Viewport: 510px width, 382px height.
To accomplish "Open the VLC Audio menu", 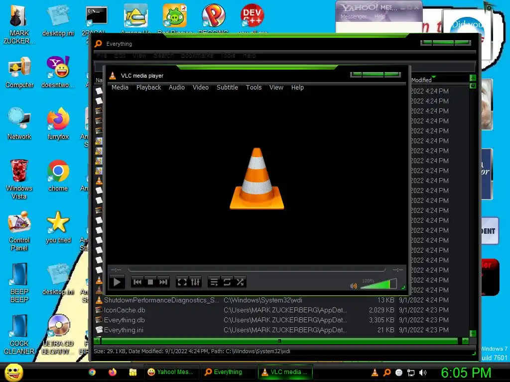I will (177, 88).
